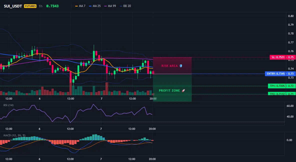
Task: Click the ENTRY: 0.7345 price tag
Action: point(275,74)
